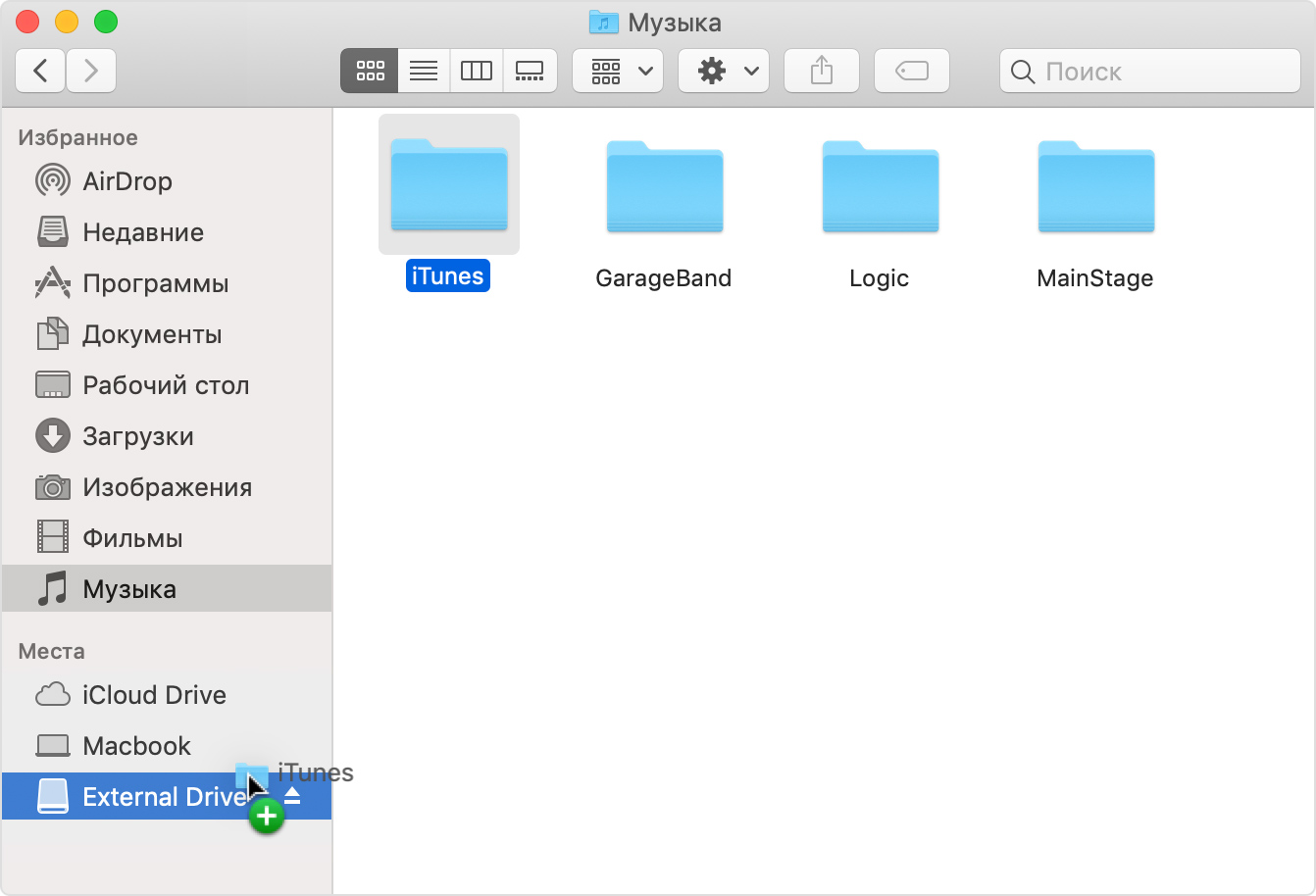The height and width of the screenshot is (896, 1316).
Task: Switch to list view
Action: point(424,71)
